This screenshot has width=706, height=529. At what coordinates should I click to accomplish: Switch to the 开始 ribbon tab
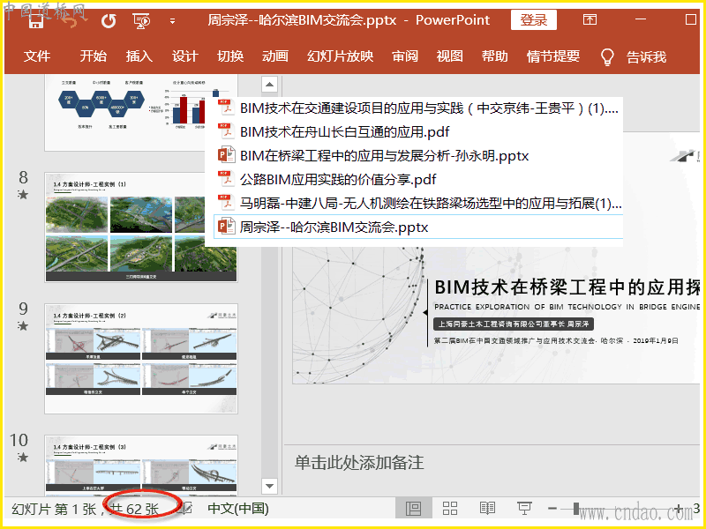pos(94,56)
